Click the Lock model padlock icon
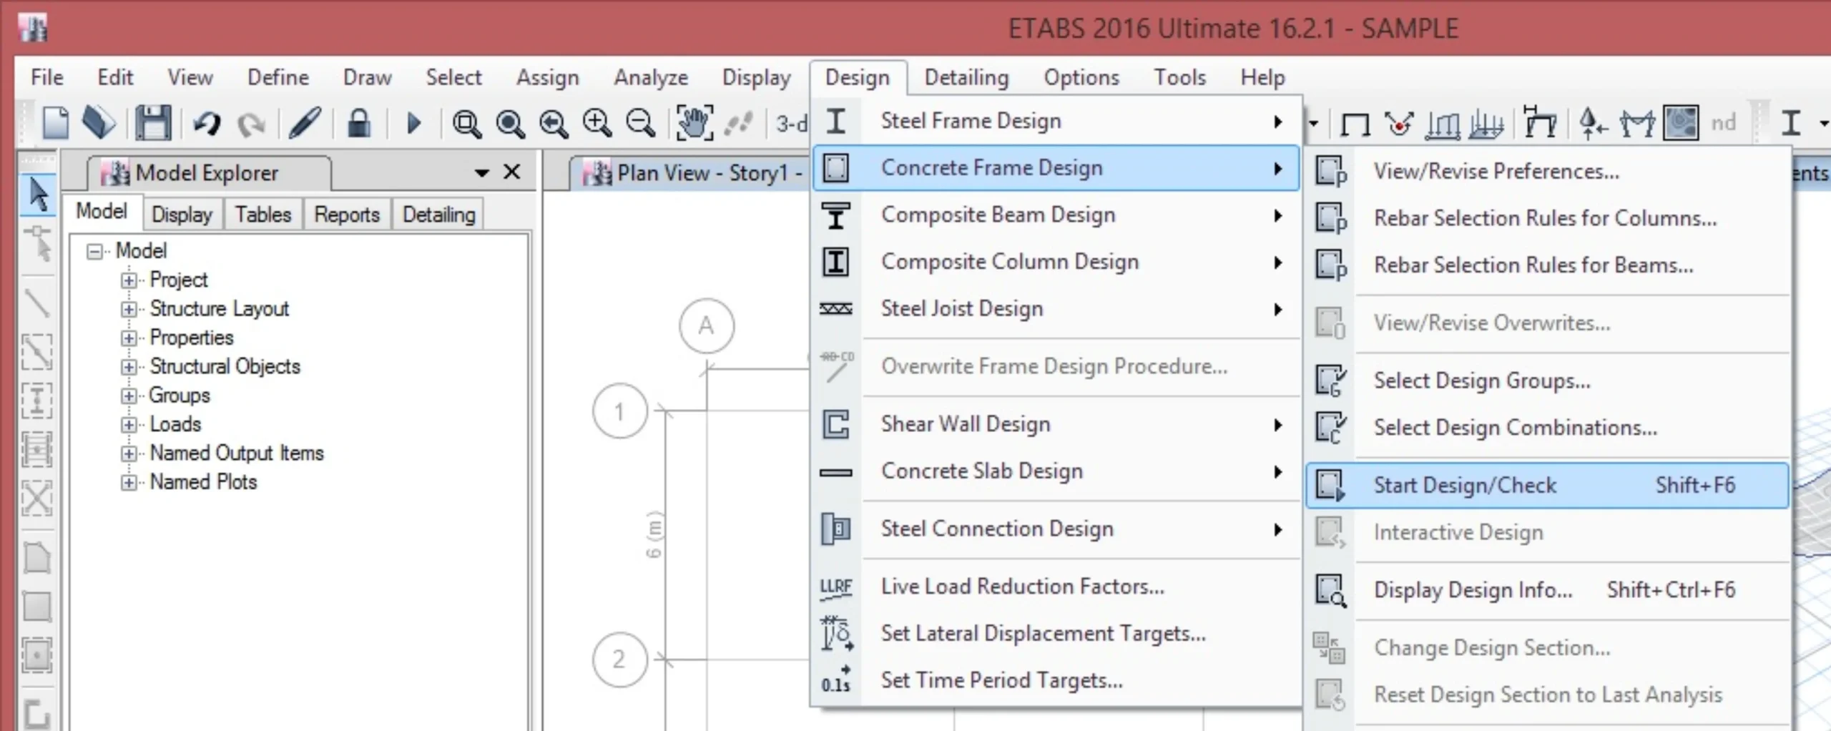 [358, 123]
